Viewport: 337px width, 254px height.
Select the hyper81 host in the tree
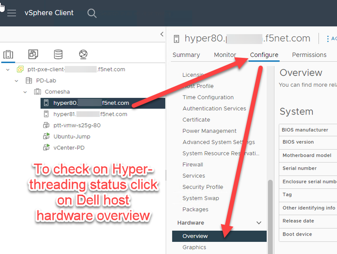click(x=90, y=114)
